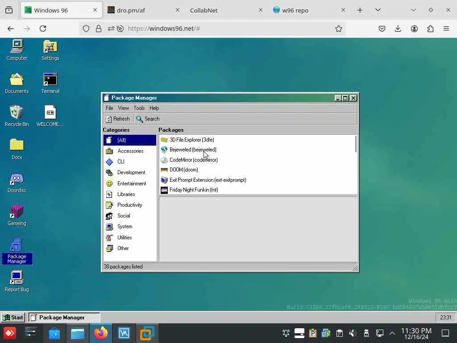Show the site tracking protection shield
The width and height of the screenshot is (457, 343).
tap(86, 29)
